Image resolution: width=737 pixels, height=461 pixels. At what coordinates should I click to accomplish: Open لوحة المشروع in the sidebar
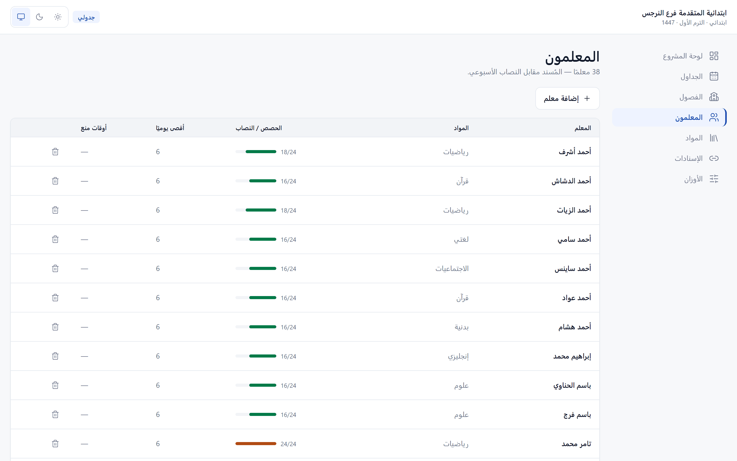click(x=669, y=56)
